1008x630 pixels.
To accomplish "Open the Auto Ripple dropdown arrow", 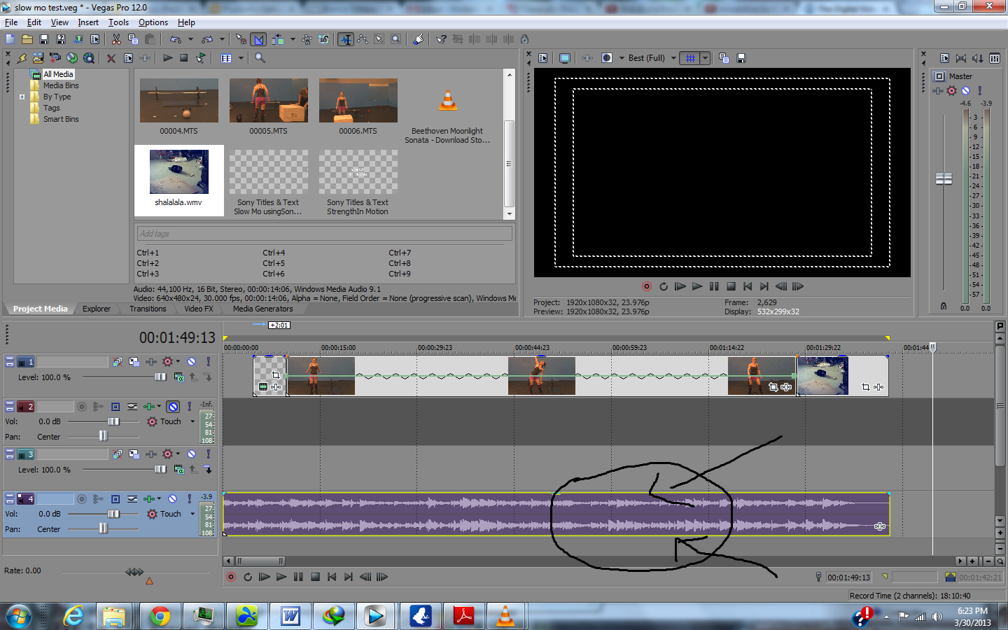I will pos(293,39).
